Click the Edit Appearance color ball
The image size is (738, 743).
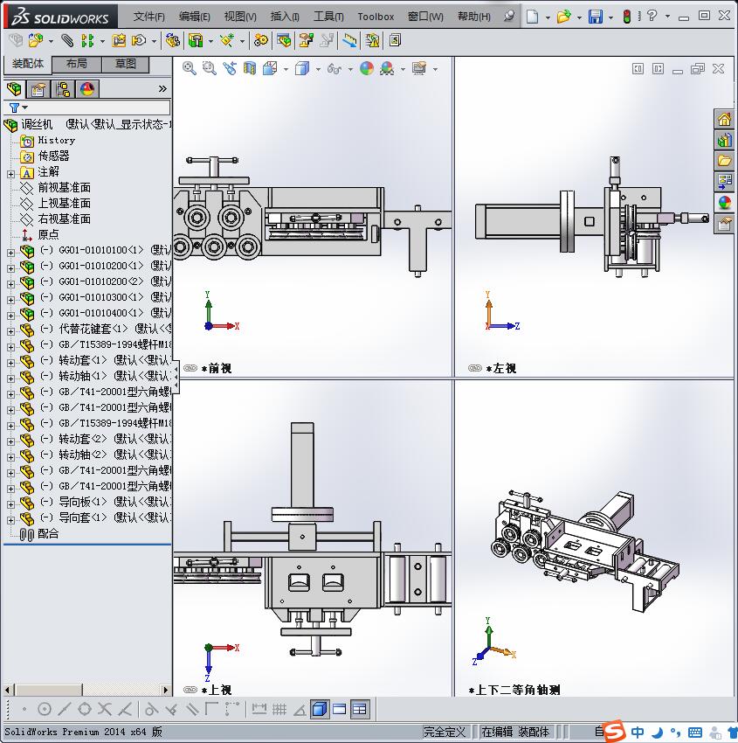coord(367,69)
